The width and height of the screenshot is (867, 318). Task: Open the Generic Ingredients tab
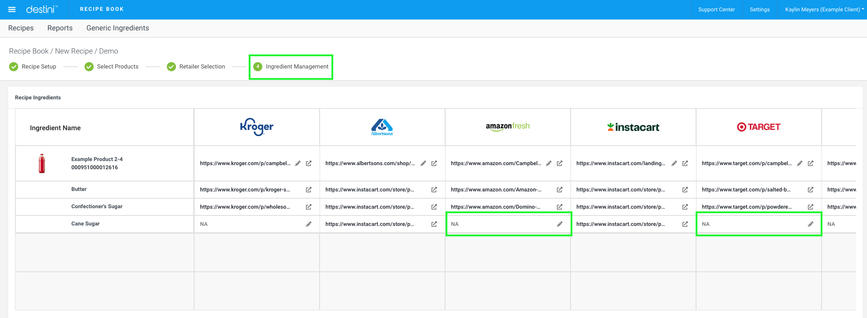118,28
